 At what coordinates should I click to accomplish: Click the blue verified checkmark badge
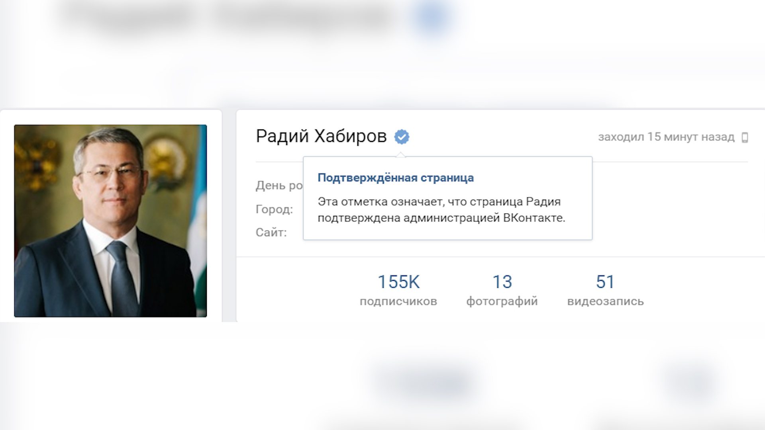(402, 137)
